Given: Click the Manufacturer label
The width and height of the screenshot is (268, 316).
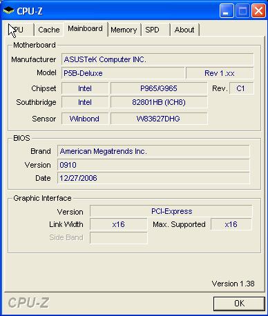Looking at the screenshot, I should 34,59.
